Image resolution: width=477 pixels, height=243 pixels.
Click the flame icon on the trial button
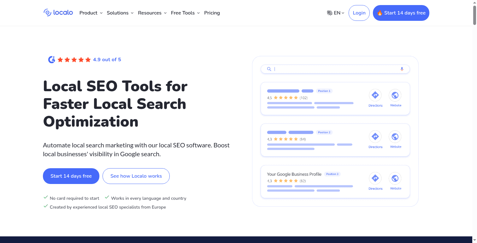coord(380,13)
